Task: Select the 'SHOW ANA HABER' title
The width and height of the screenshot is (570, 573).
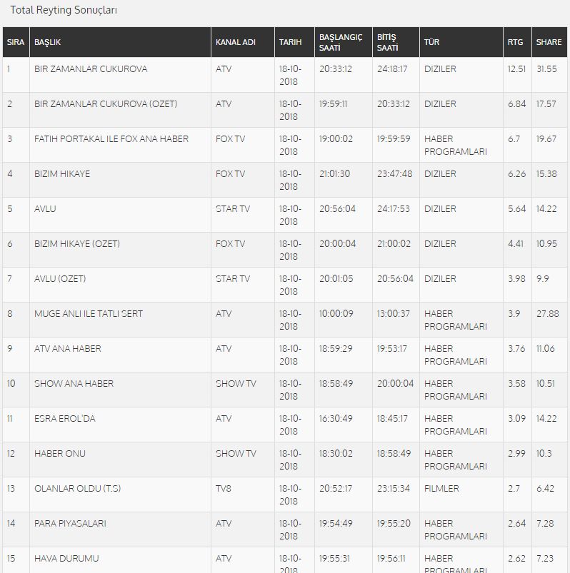Action: tap(74, 384)
